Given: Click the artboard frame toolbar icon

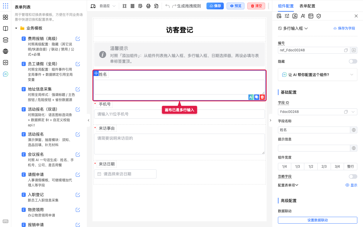Looking at the screenshot, I should [x=124, y=6].
